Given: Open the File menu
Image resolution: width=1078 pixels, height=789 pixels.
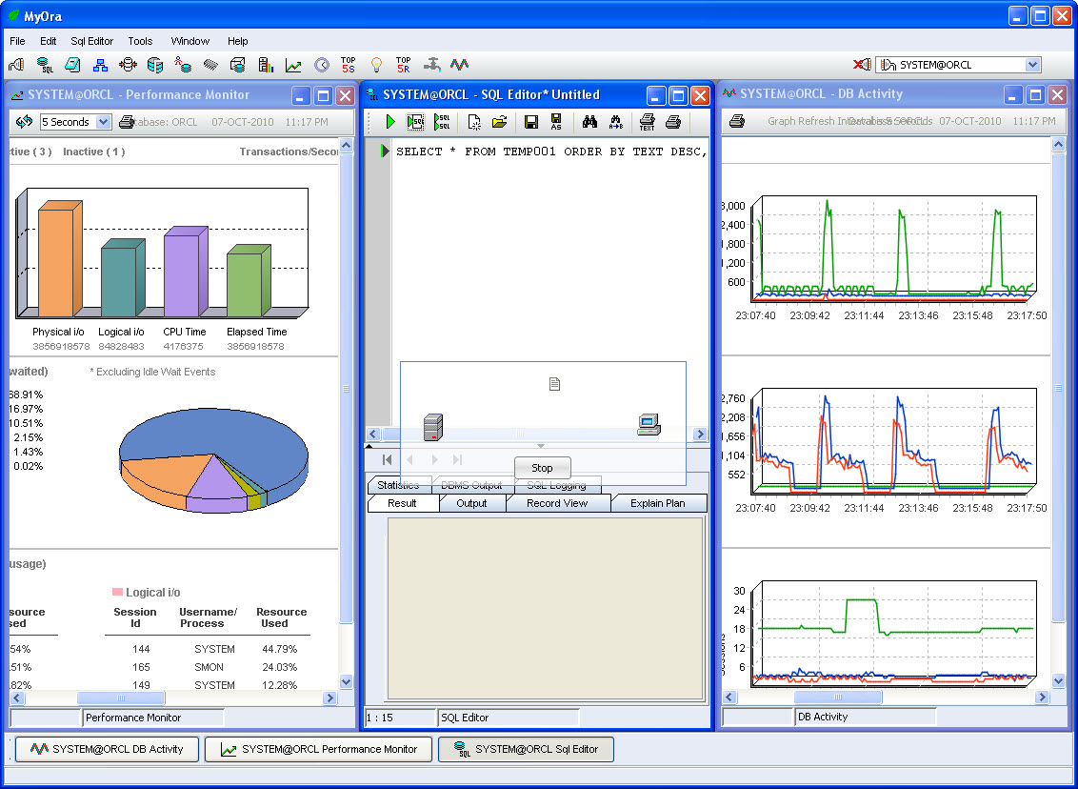Looking at the screenshot, I should [17, 41].
